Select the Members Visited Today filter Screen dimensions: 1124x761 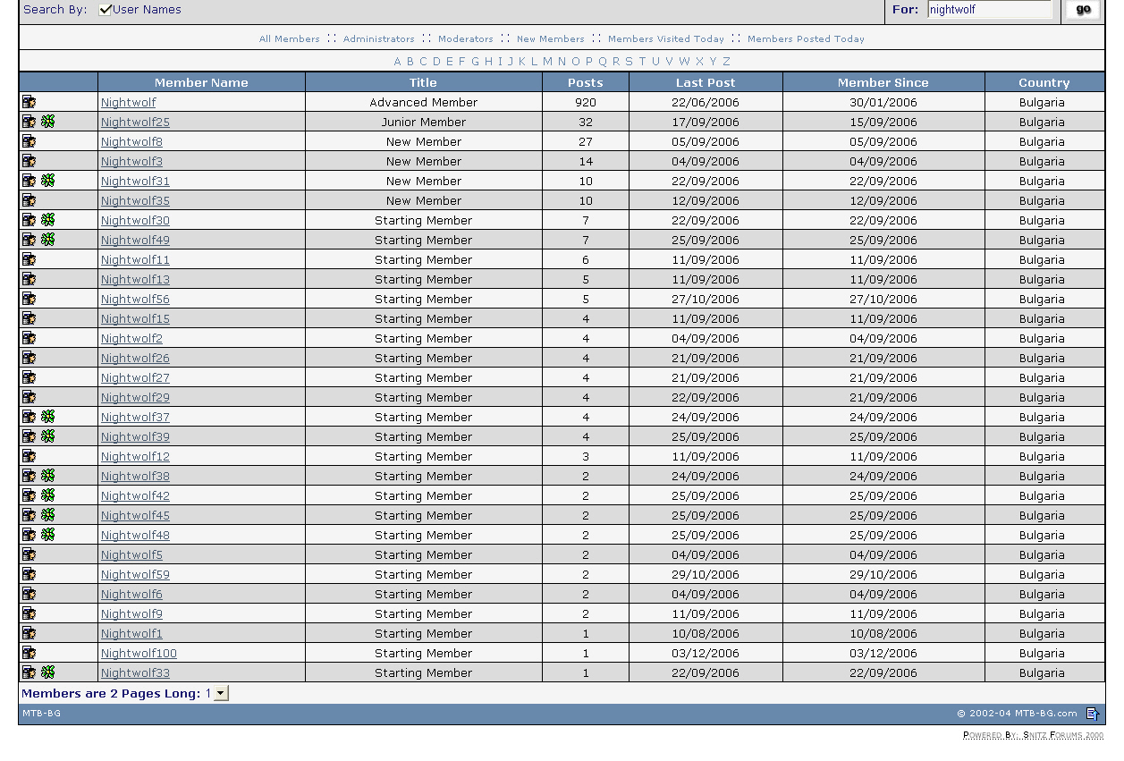point(665,39)
